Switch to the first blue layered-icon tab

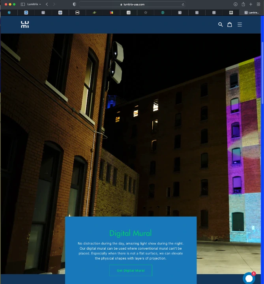pyautogui.click(x=9, y=13)
